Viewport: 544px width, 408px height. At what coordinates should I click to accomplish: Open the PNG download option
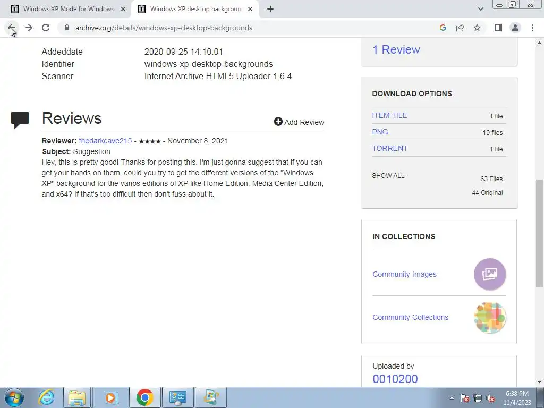click(380, 132)
